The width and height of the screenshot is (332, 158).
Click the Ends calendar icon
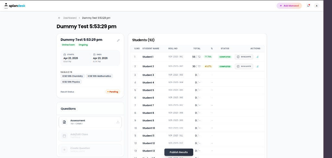(x=94, y=55)
